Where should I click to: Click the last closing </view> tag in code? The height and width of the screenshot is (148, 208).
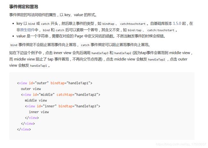24,129
